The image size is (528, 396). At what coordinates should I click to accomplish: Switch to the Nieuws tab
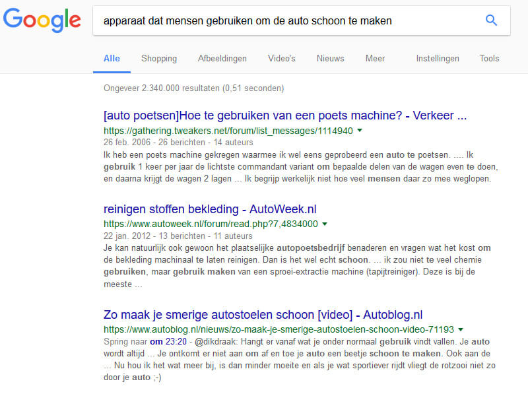331,59
